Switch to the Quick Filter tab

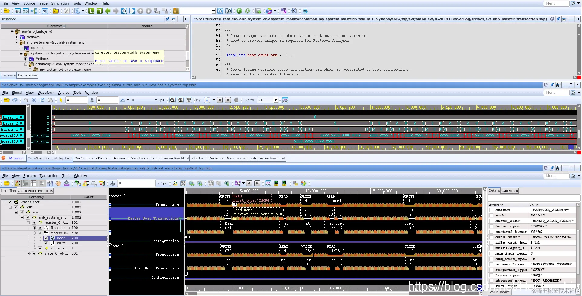(27, 191)
